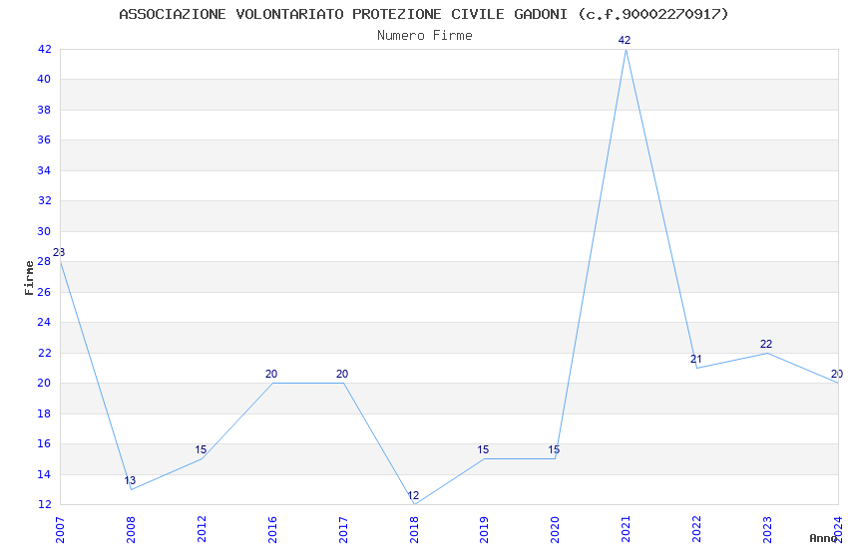Image resolution: width=848 pixels, height=548 pixels.
Task: Select the 42 data point label for 2021
Action: [625, 40]
